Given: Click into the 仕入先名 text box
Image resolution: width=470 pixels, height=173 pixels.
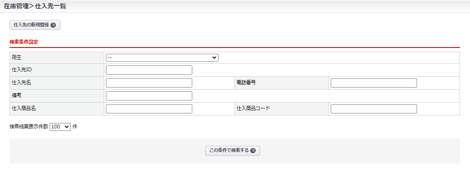Looking at the screenshot, I should point(149,83).
